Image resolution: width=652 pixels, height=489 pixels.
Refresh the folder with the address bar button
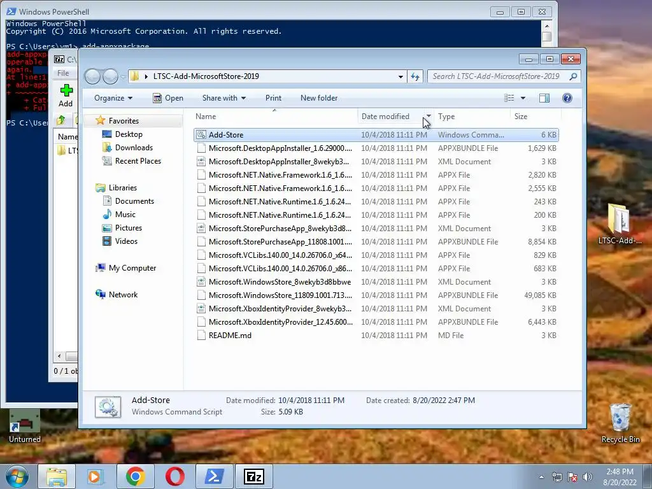pos(415,76)
